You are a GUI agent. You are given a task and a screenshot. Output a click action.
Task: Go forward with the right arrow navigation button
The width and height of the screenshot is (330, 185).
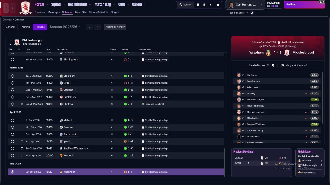[13, 8]
